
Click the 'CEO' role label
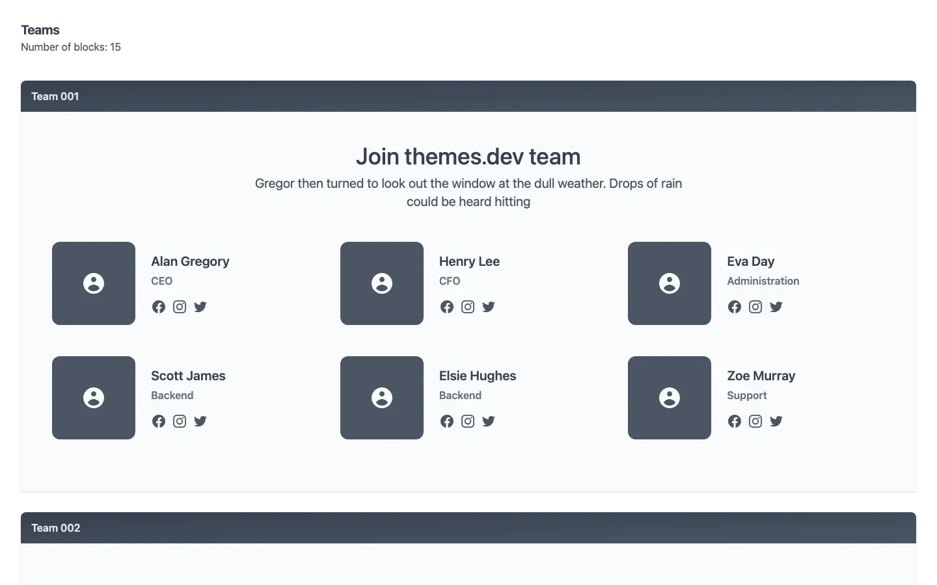[x=161, y=281]
